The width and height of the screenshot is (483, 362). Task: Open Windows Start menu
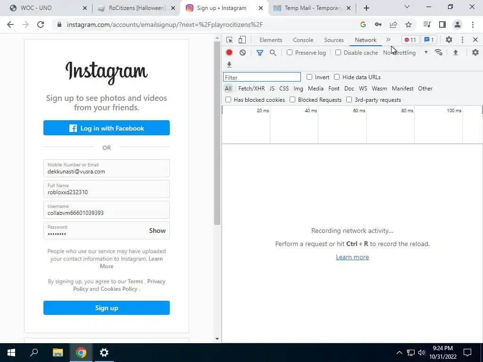(x=11, y=353)
